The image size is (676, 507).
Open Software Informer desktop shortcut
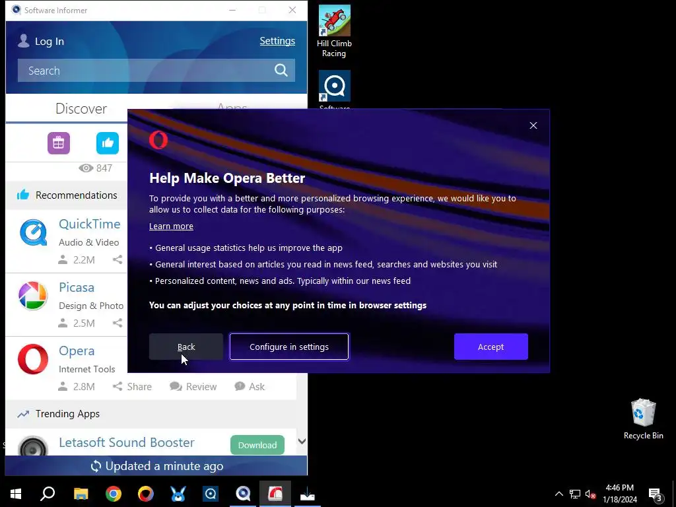(x=334, y=90)
